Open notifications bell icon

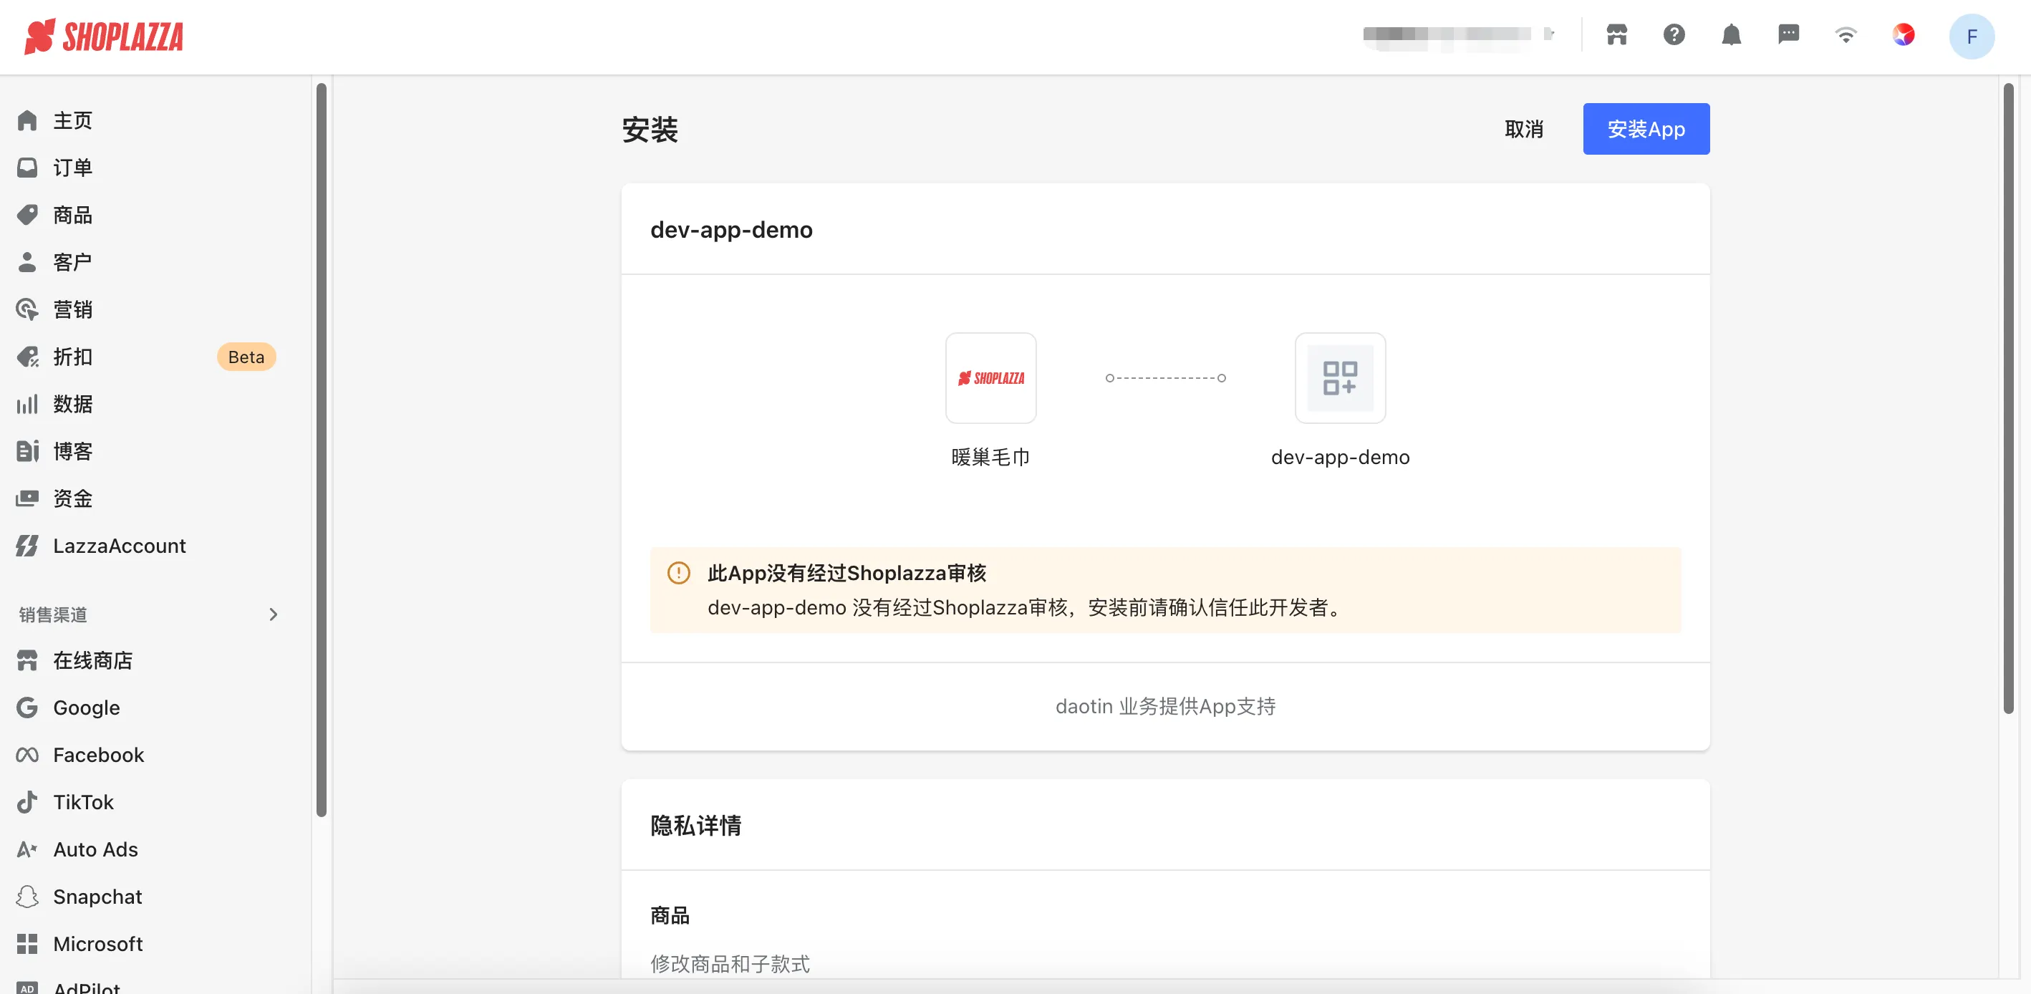point(1732,34)
